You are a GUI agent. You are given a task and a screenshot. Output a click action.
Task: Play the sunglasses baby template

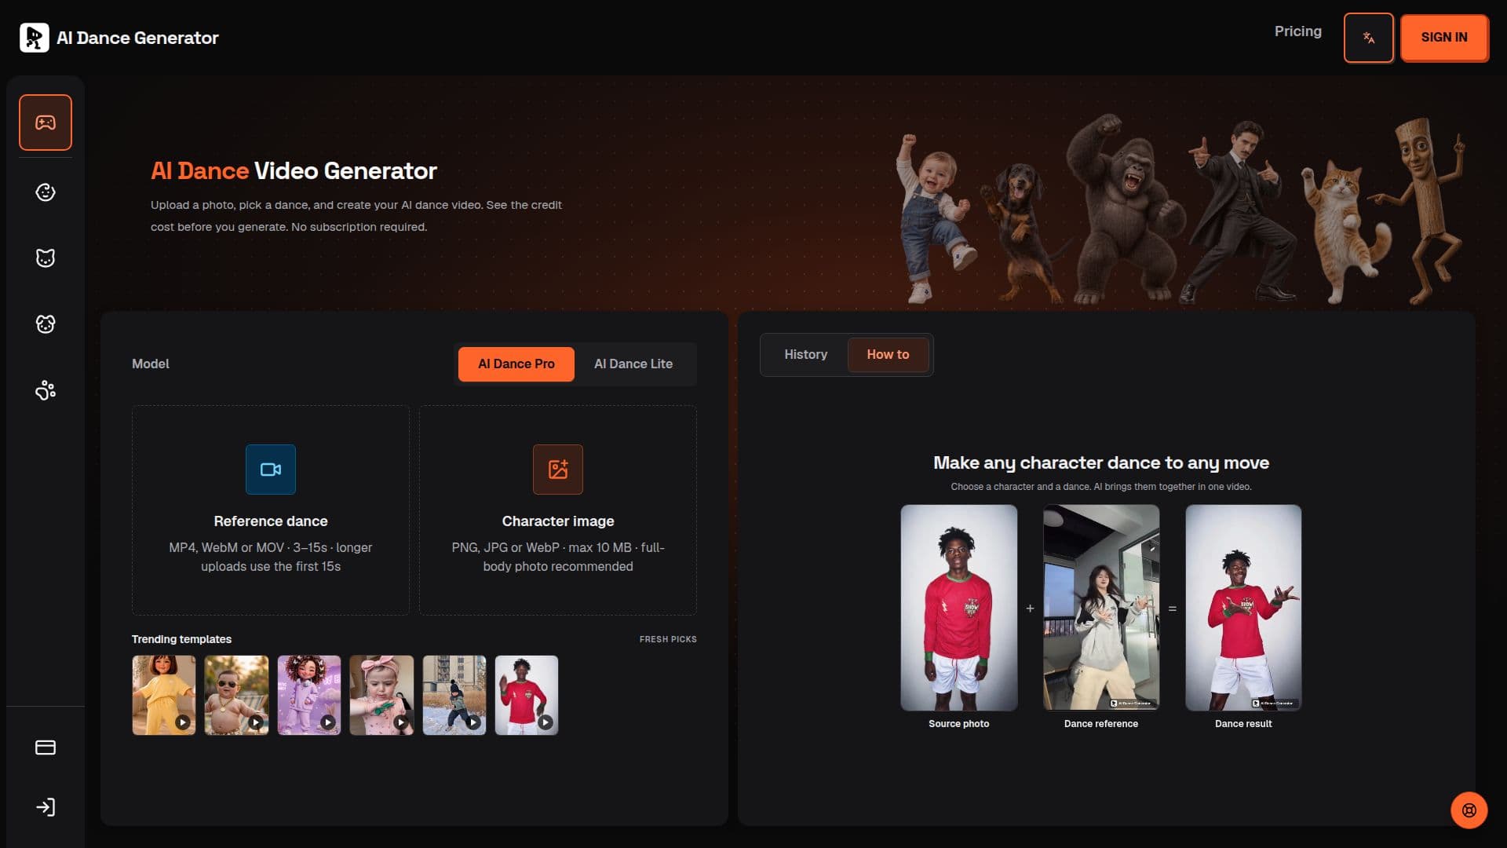coord(236,696)
